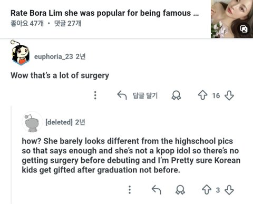Viewport: 253px width, 204px height.
Task: Click the 답글 달기 reply button
Action: pyautogui.click(x=145, y=95)
